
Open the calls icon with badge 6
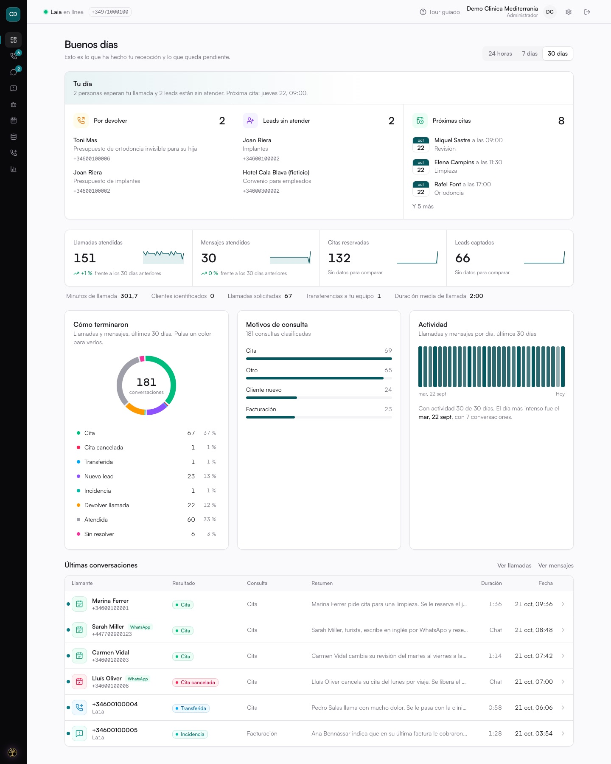14,56
